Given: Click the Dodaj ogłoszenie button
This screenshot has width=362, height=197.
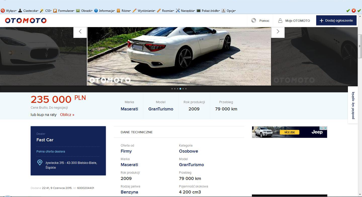Looking at the screenshot, I should click(x=336, y=21).
